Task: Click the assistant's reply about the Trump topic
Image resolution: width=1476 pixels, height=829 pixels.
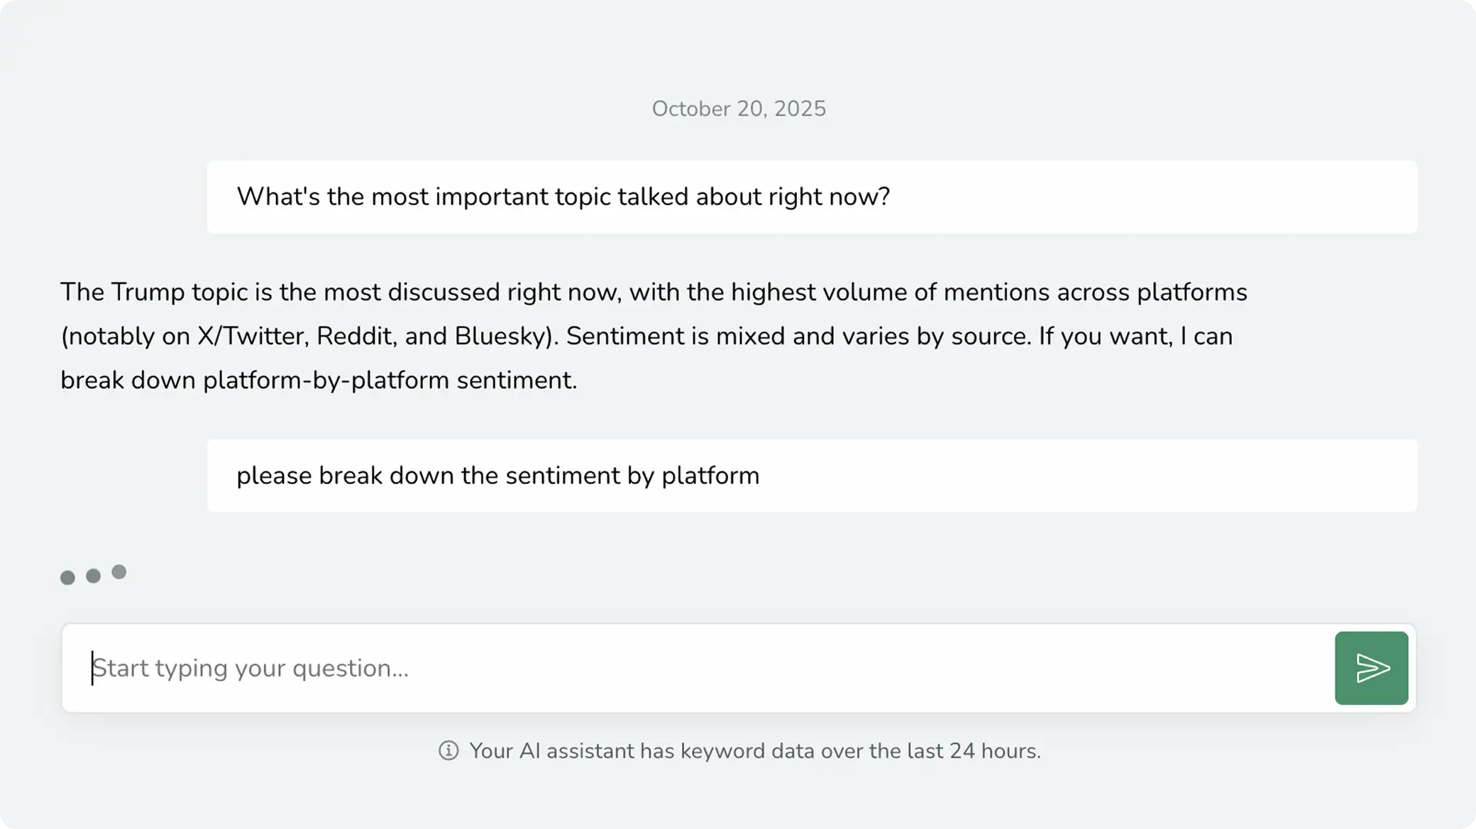Action: 653,336
